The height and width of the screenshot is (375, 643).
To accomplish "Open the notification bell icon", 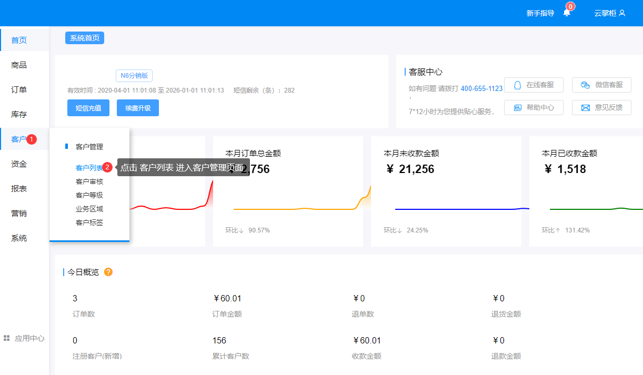I will tap(567, 13).
